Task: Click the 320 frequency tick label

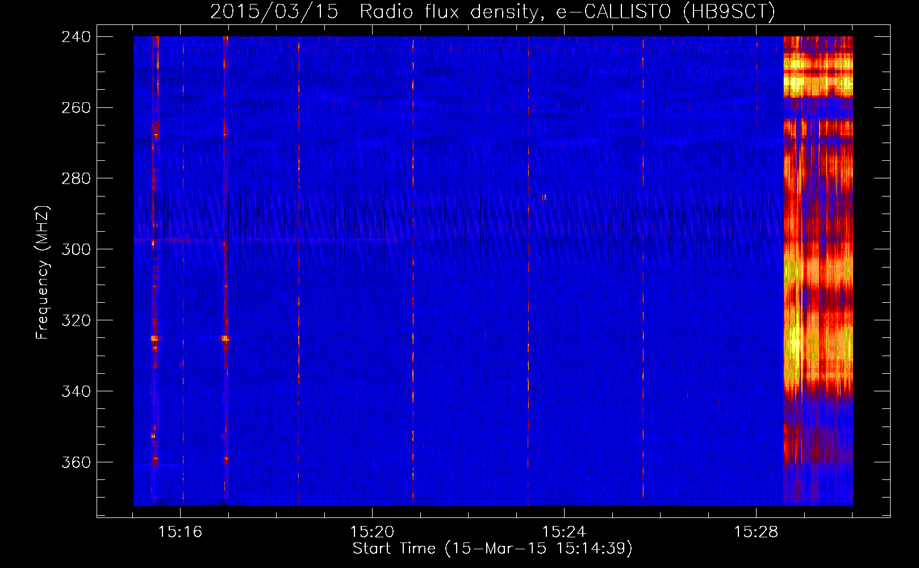Action: [76, 320]
